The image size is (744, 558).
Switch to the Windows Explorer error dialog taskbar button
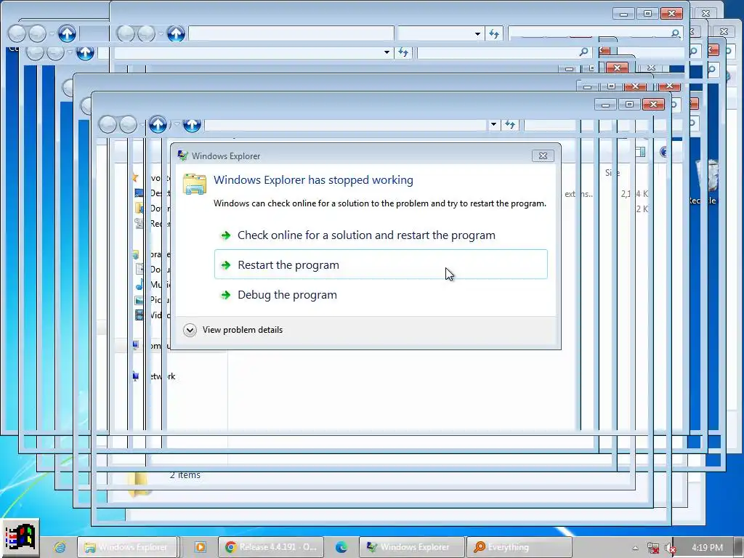(x=411, y=547)
